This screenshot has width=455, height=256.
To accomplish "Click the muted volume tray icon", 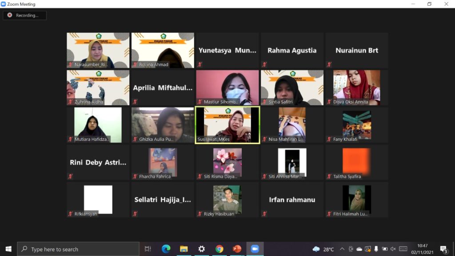I will click(x=393, y=249).
